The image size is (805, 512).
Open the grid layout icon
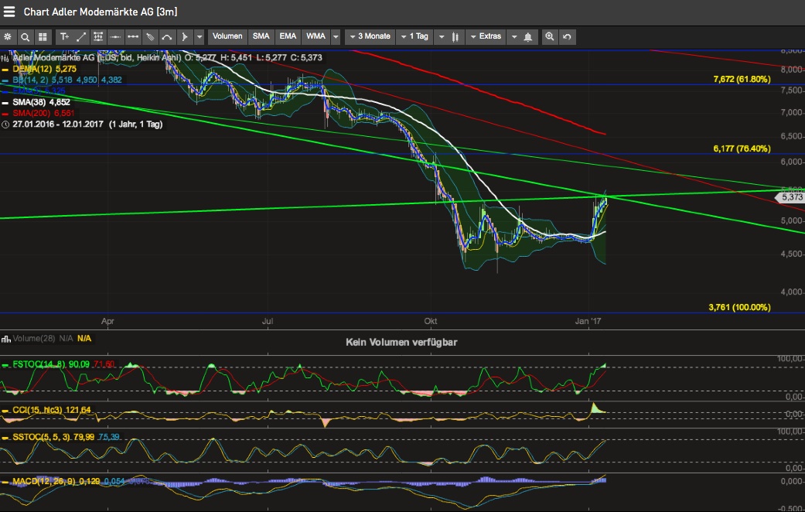click(x=43, y=36)
